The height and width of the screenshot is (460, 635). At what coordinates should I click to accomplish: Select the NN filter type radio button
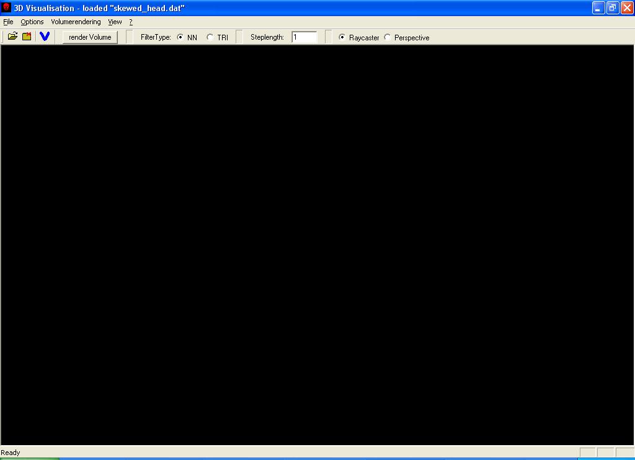(x=180, y=37)
